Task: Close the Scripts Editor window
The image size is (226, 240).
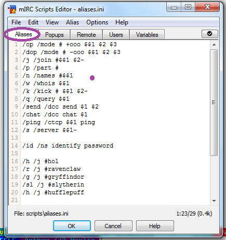Action: tap(207, 7)
